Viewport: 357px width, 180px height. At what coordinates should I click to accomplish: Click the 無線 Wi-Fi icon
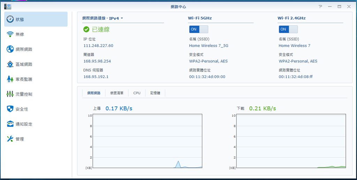[x=10, y=34]
